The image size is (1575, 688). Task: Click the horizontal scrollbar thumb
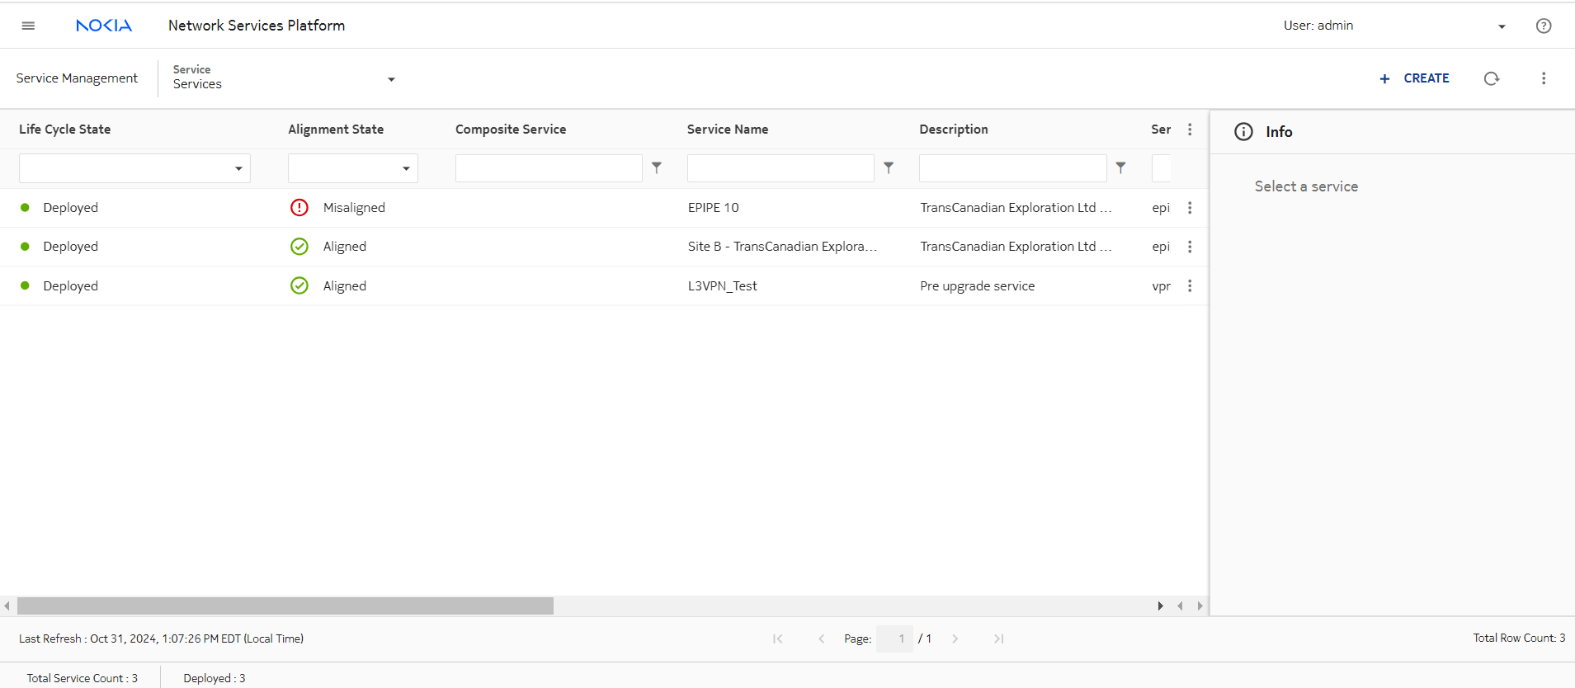coord(285,606)
